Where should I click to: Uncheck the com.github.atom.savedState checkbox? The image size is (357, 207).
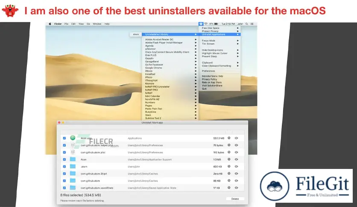point(64,188)
